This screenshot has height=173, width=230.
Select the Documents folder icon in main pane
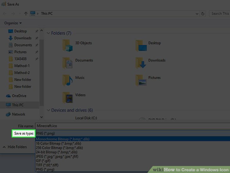pos(68,63)
